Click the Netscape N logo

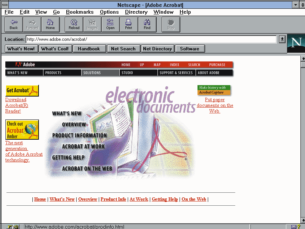tap(296, 43)
